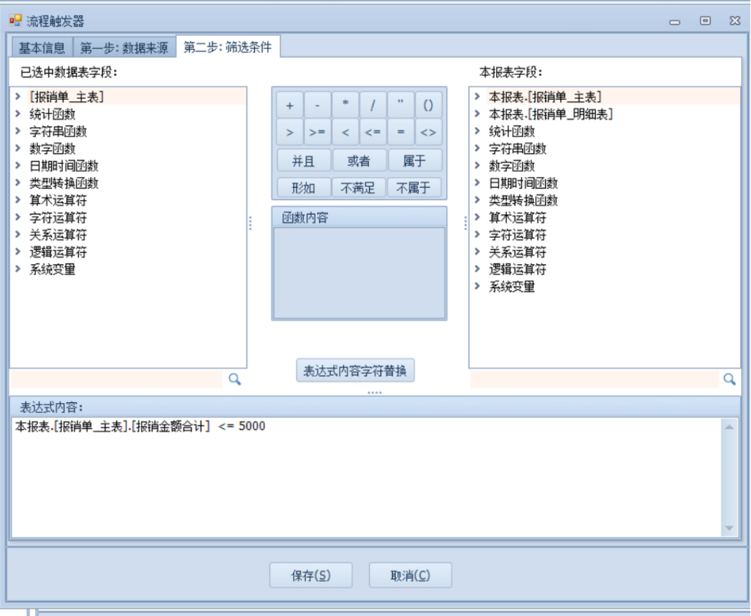Click the 并且 logical operator button

(x=303, y=161)
